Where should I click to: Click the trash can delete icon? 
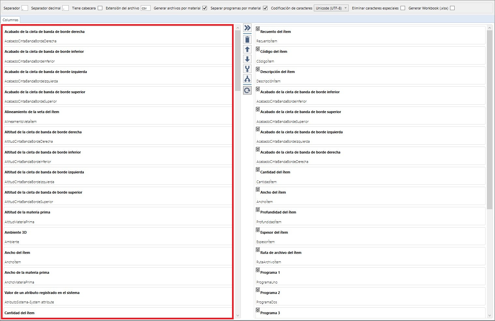[x=247, y=40]
